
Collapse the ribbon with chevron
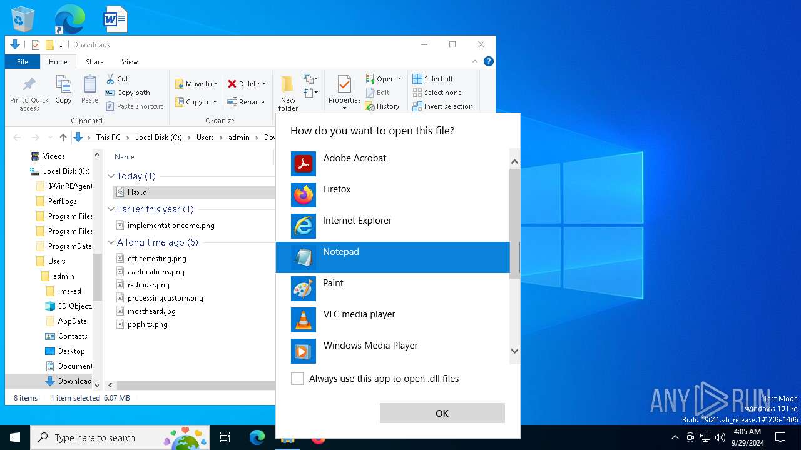pos(475,61)
